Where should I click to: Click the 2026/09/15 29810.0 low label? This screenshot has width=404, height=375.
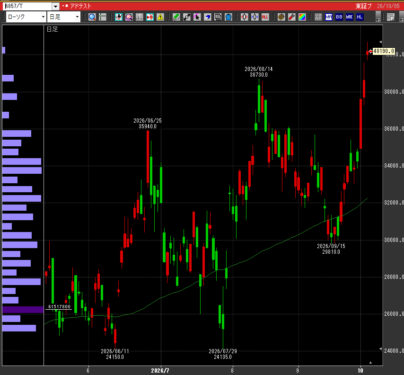click(x=331, y=249)
